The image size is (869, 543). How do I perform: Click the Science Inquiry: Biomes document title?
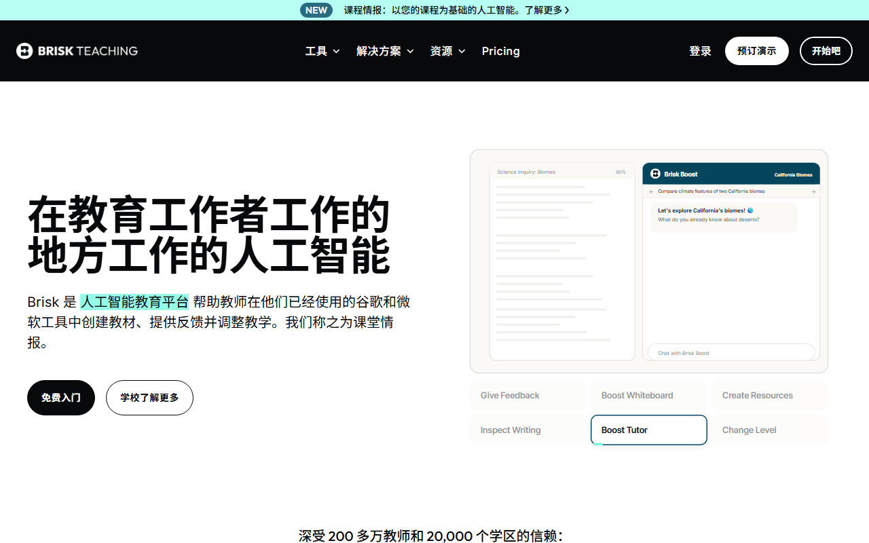526,172
